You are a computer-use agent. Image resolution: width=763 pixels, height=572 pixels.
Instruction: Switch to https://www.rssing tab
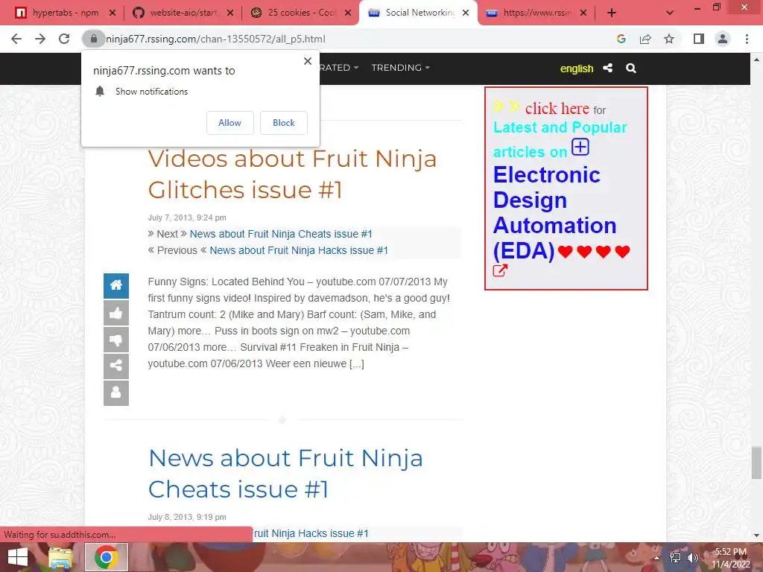coord(537,13)
